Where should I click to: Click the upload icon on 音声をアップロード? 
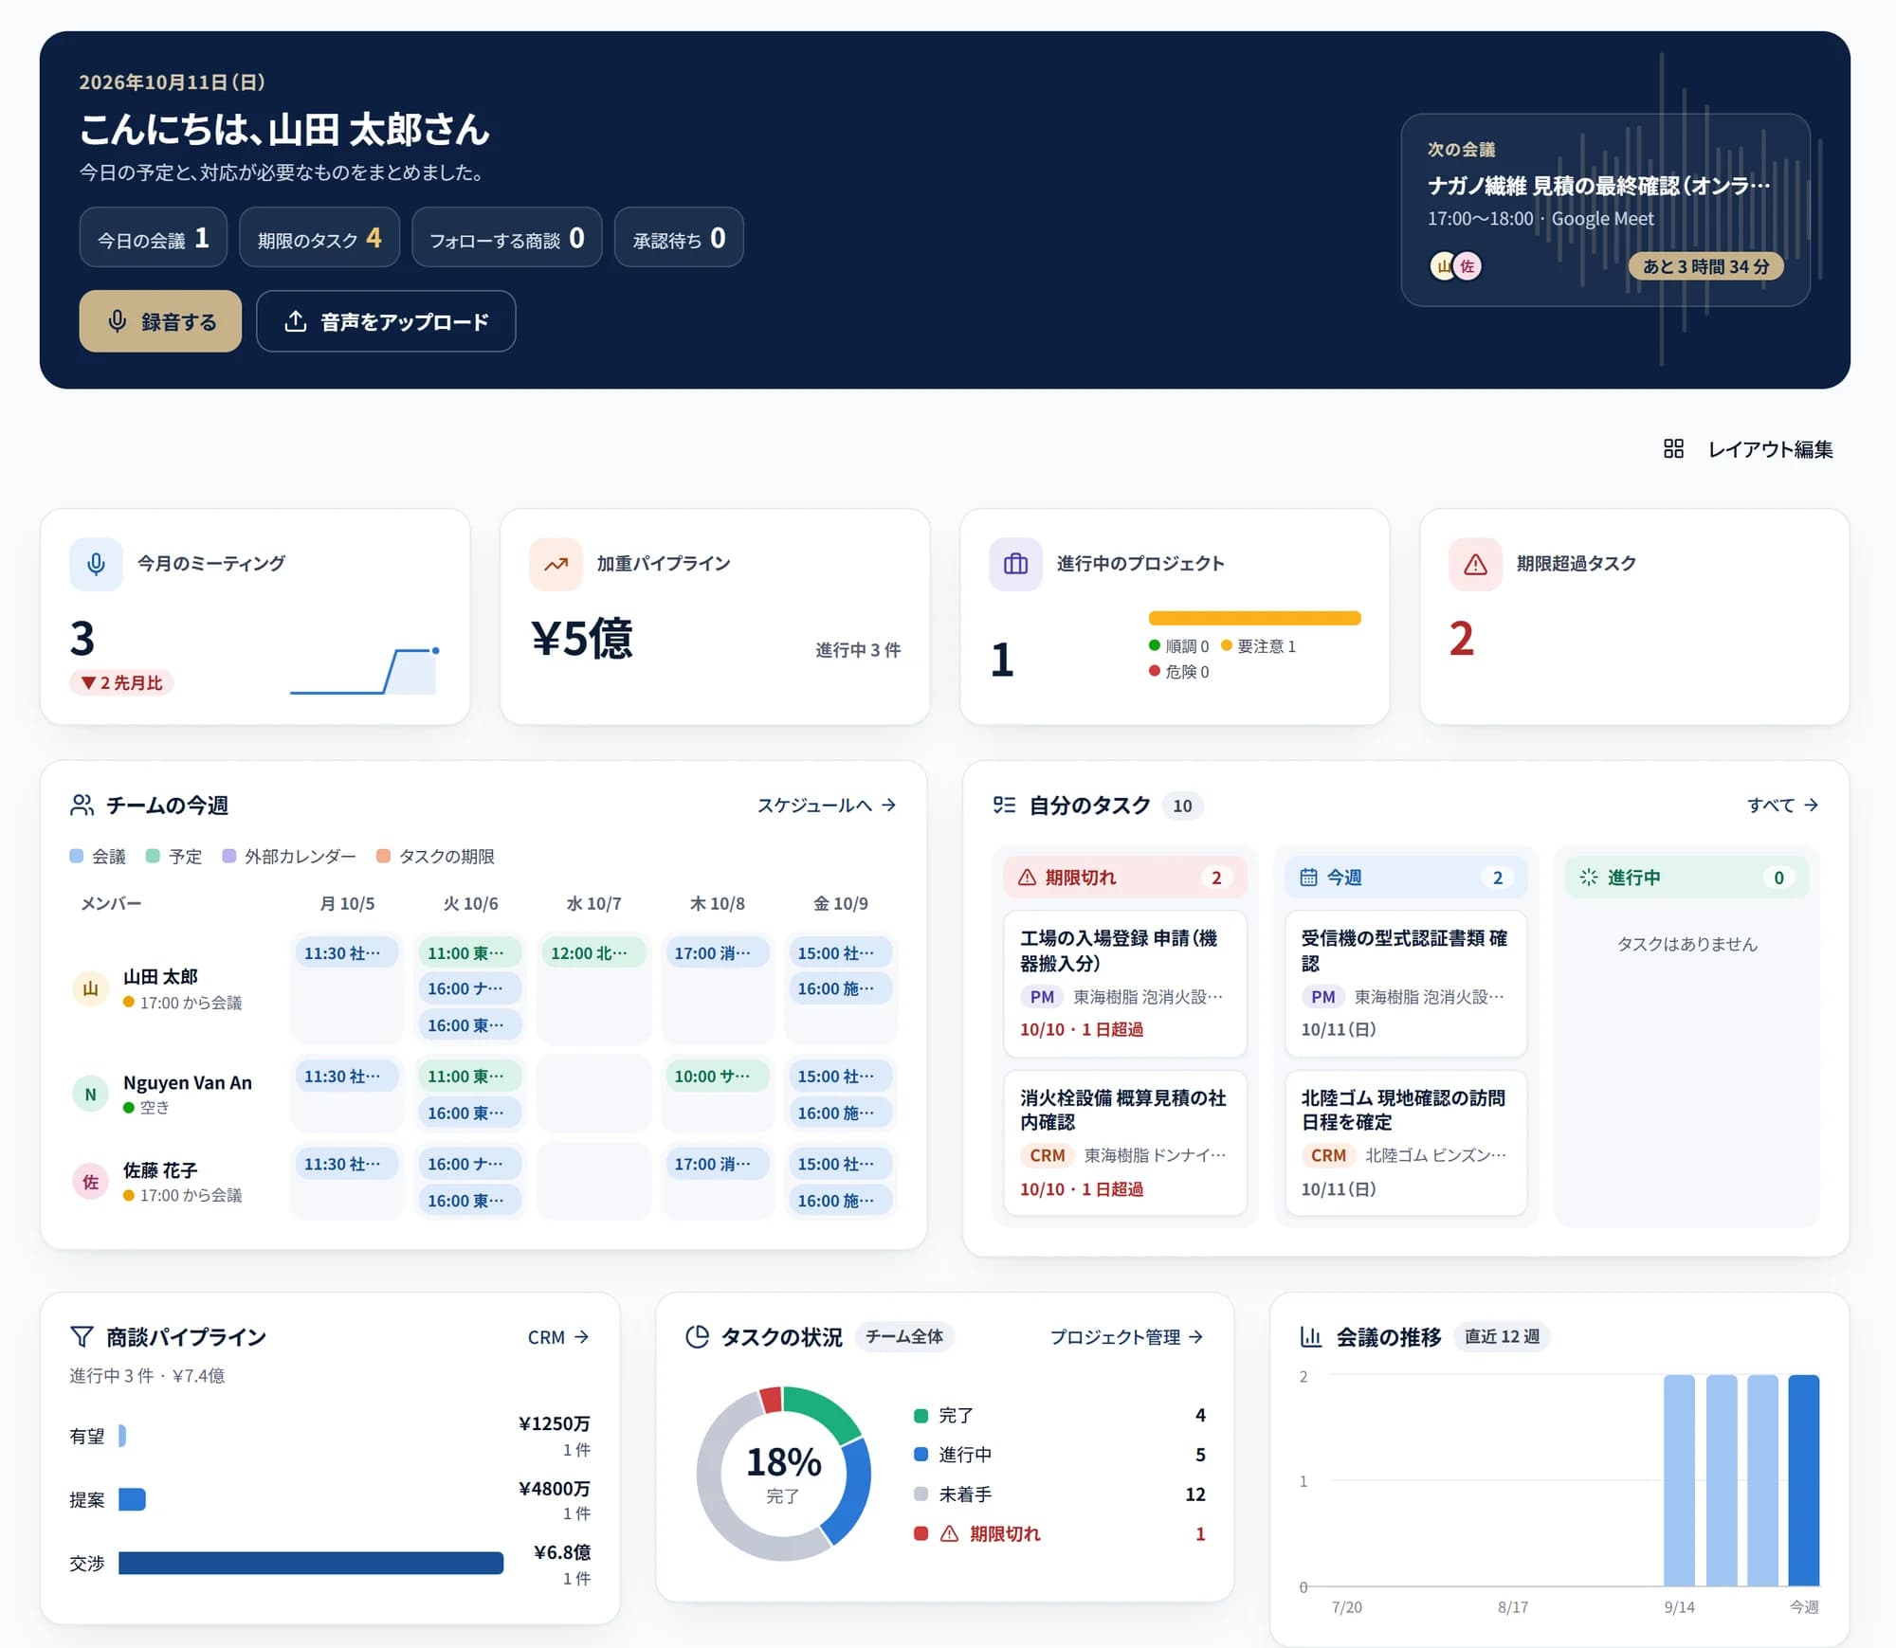coord(296,321)
